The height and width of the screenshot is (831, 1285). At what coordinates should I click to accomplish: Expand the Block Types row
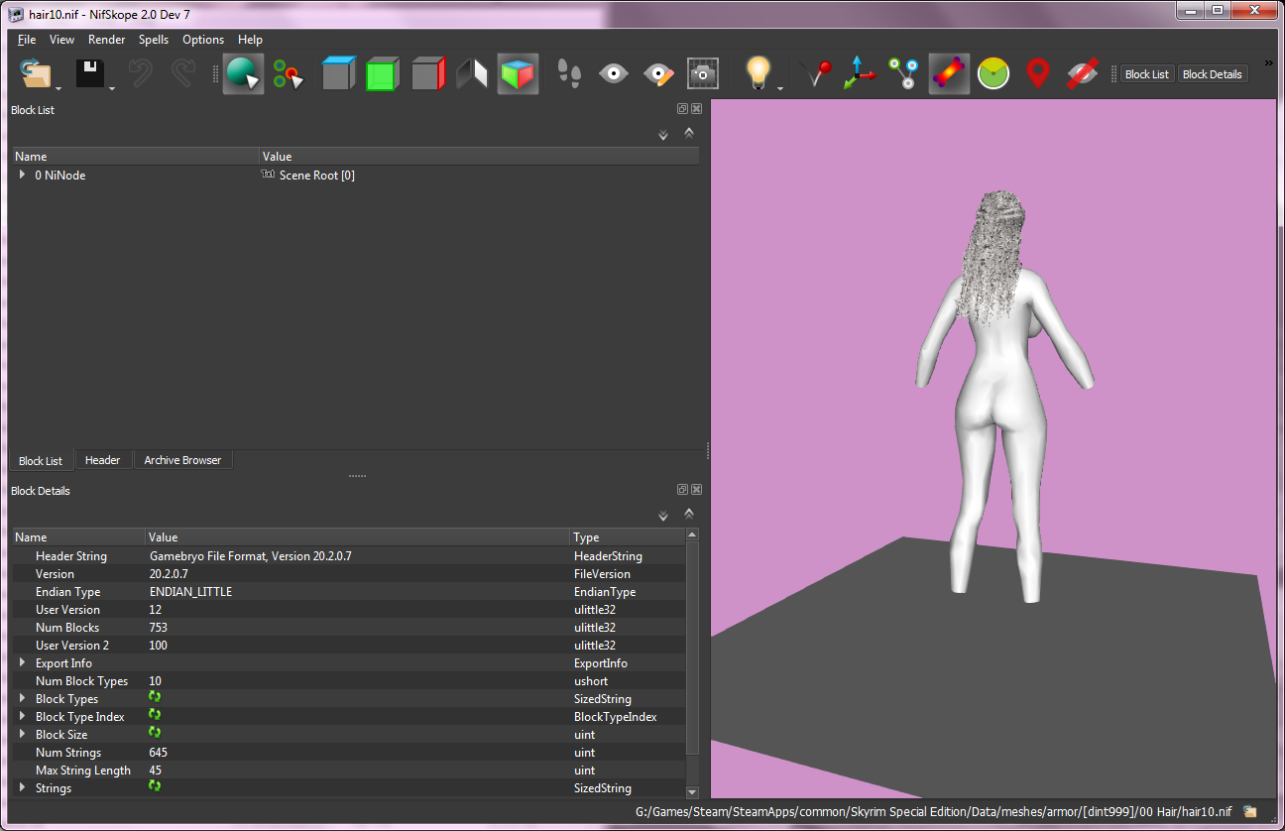(x=23, y=698)
